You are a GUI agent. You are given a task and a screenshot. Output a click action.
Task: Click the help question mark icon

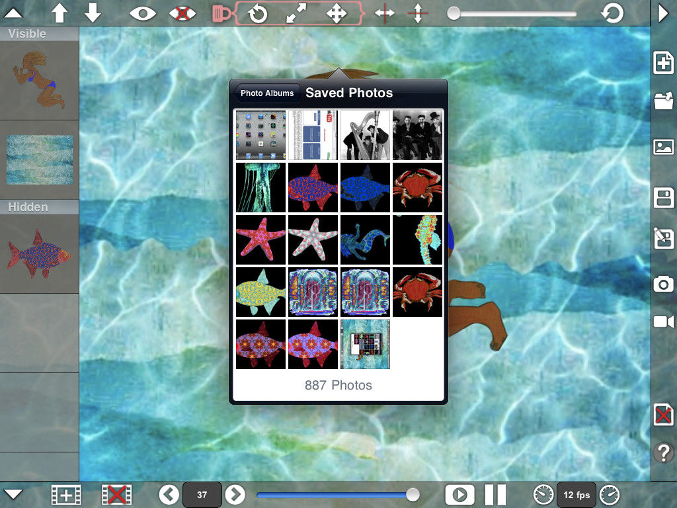663,453
